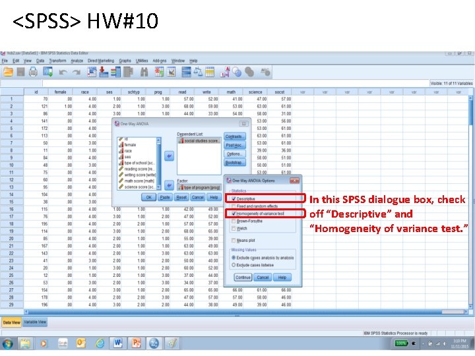Click the Select cases toolbar icon

[x=210, y=72]
